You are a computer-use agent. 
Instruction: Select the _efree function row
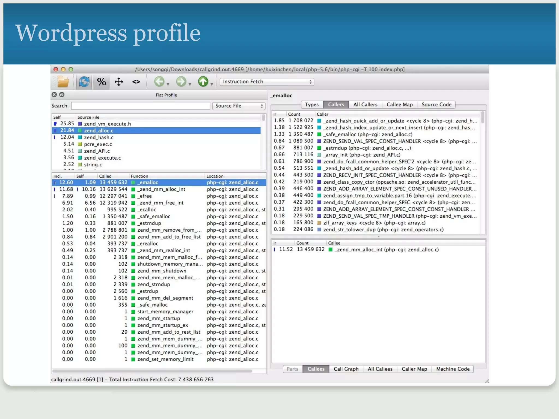(x=159, y=196)
